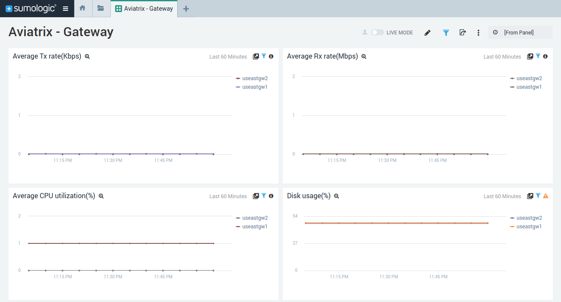Toggle useastgw2 series in Disk usage legend

(526, 218)
